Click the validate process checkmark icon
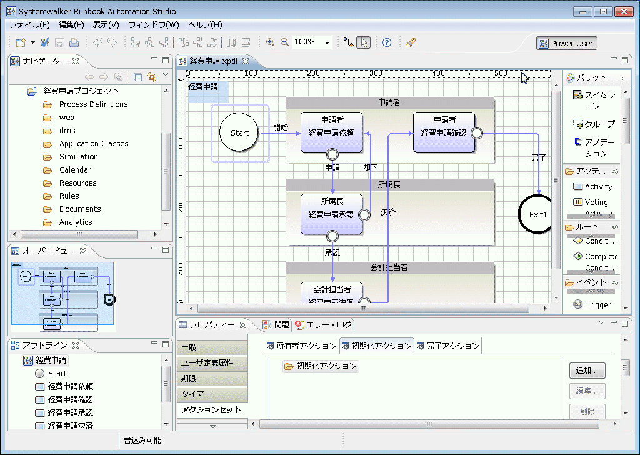This screenshot has height=455, width=640. coord(45,42)
